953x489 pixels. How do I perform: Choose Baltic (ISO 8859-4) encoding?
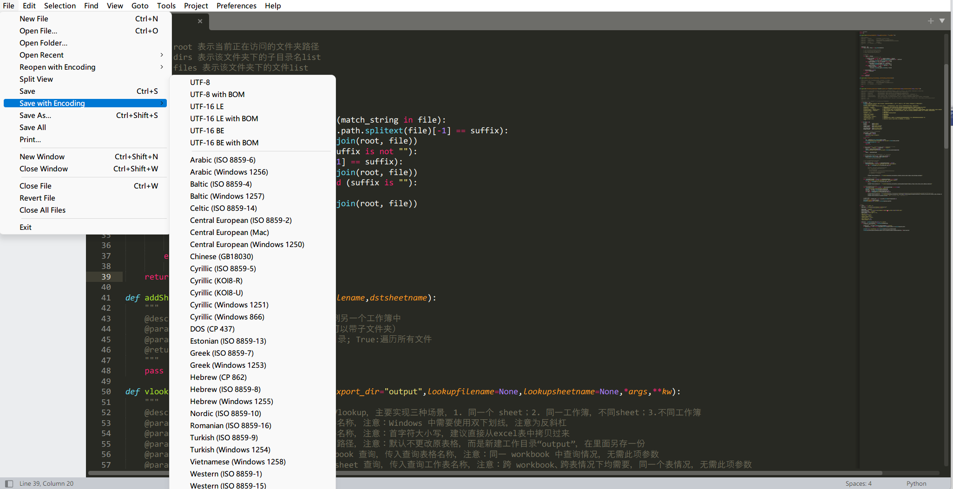[252, 184]
